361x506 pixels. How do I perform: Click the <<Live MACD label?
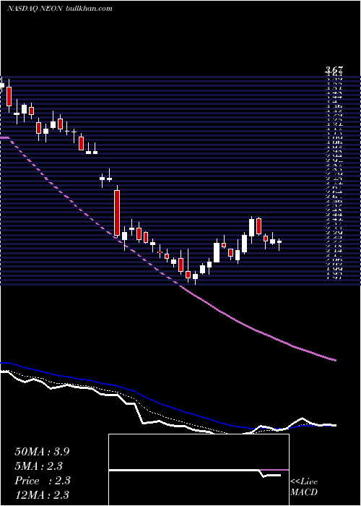[x=304, y=487]
